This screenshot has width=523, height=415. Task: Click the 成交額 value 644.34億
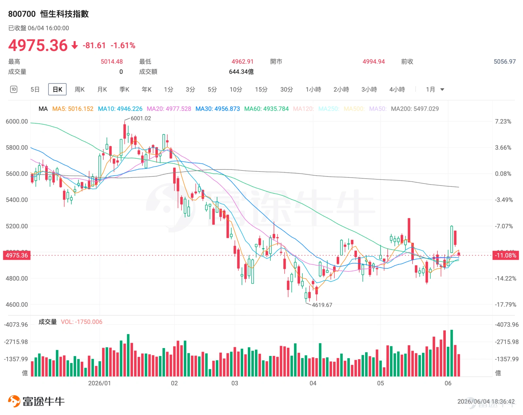tap(242, 72)
